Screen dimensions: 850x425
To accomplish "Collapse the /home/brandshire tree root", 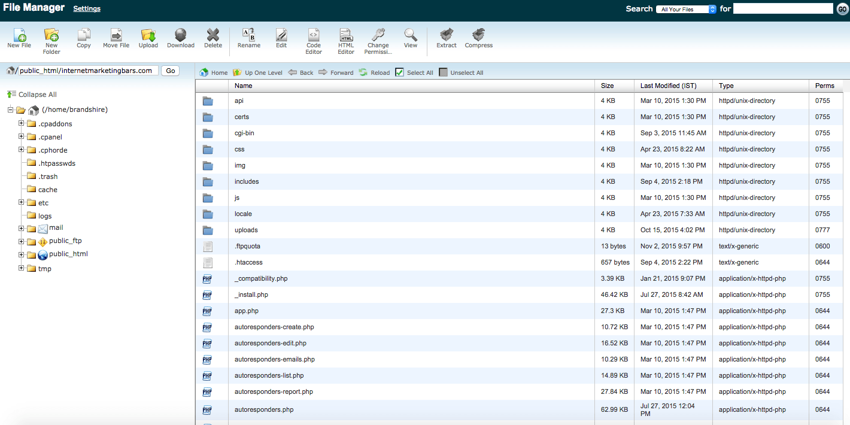I will 10,110.
